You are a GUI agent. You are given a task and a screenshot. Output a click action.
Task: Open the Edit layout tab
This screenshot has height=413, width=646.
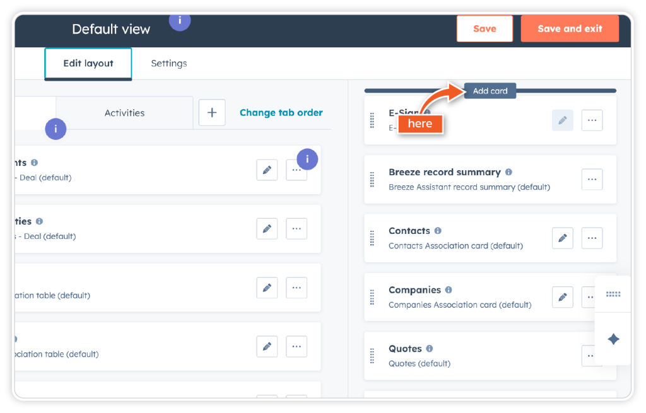point(88,64)
